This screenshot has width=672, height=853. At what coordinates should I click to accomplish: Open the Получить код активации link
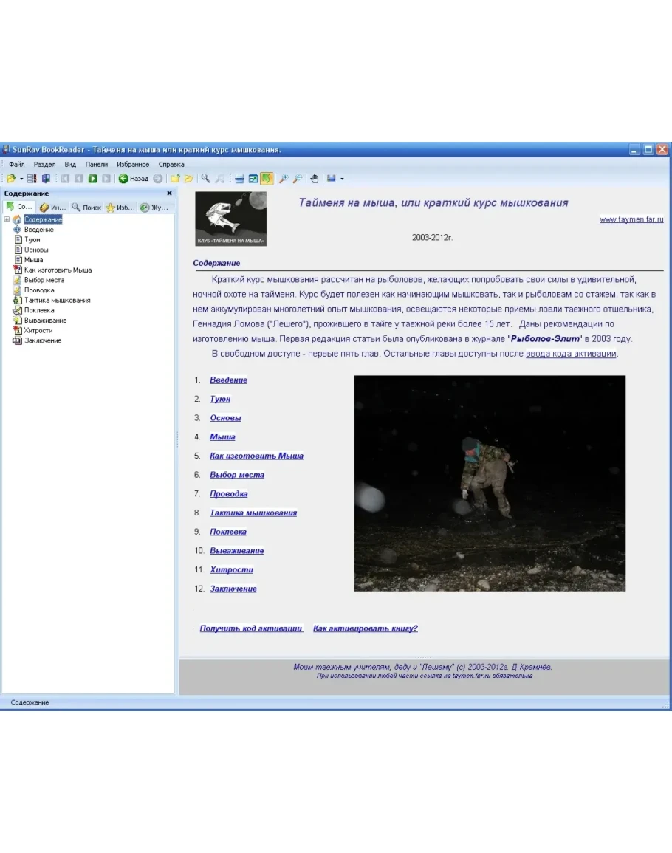251,628
